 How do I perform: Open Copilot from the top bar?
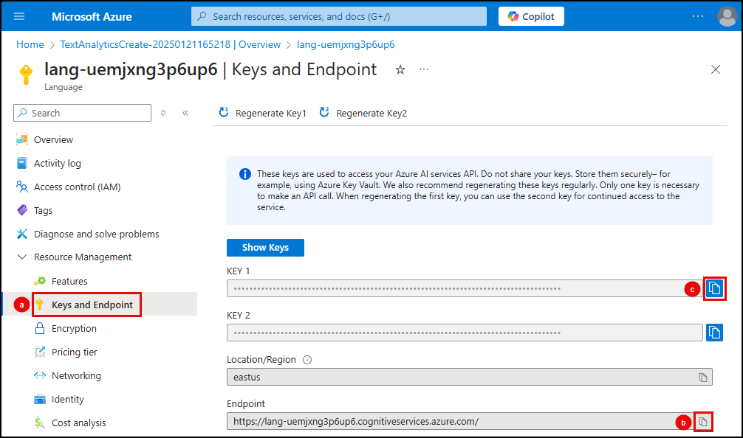click(x=531, y=16)
